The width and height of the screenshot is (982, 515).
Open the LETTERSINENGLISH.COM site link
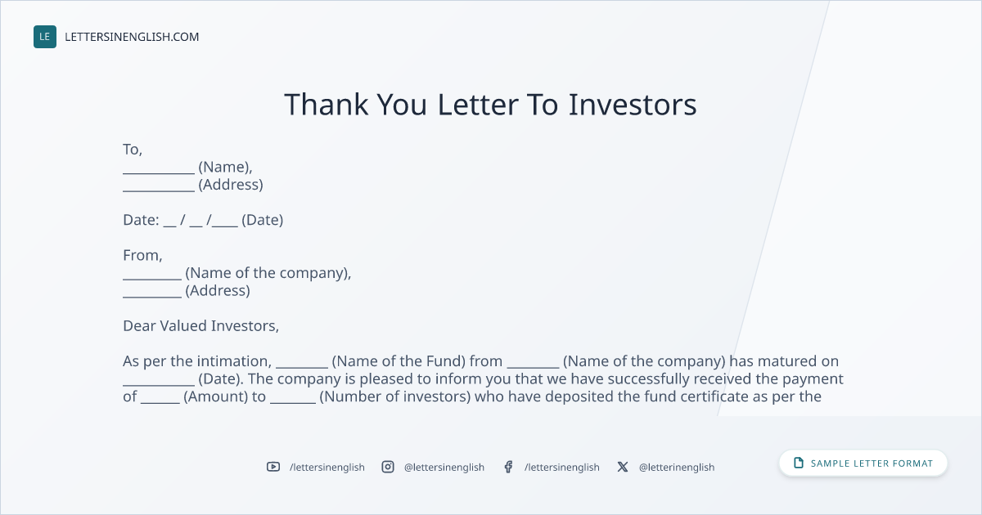[x=132, y=37]
